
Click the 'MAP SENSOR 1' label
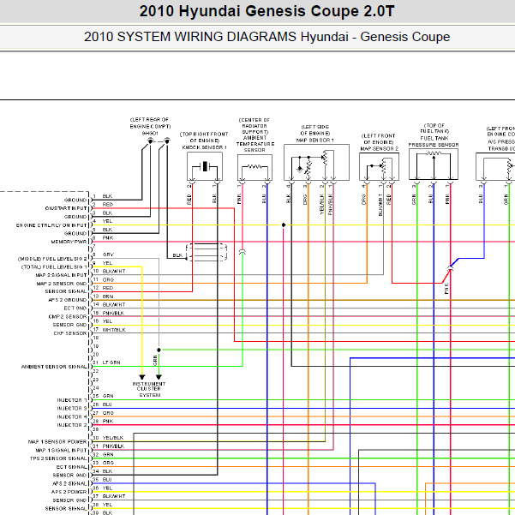pyautogui.click(x=315, y=141)
